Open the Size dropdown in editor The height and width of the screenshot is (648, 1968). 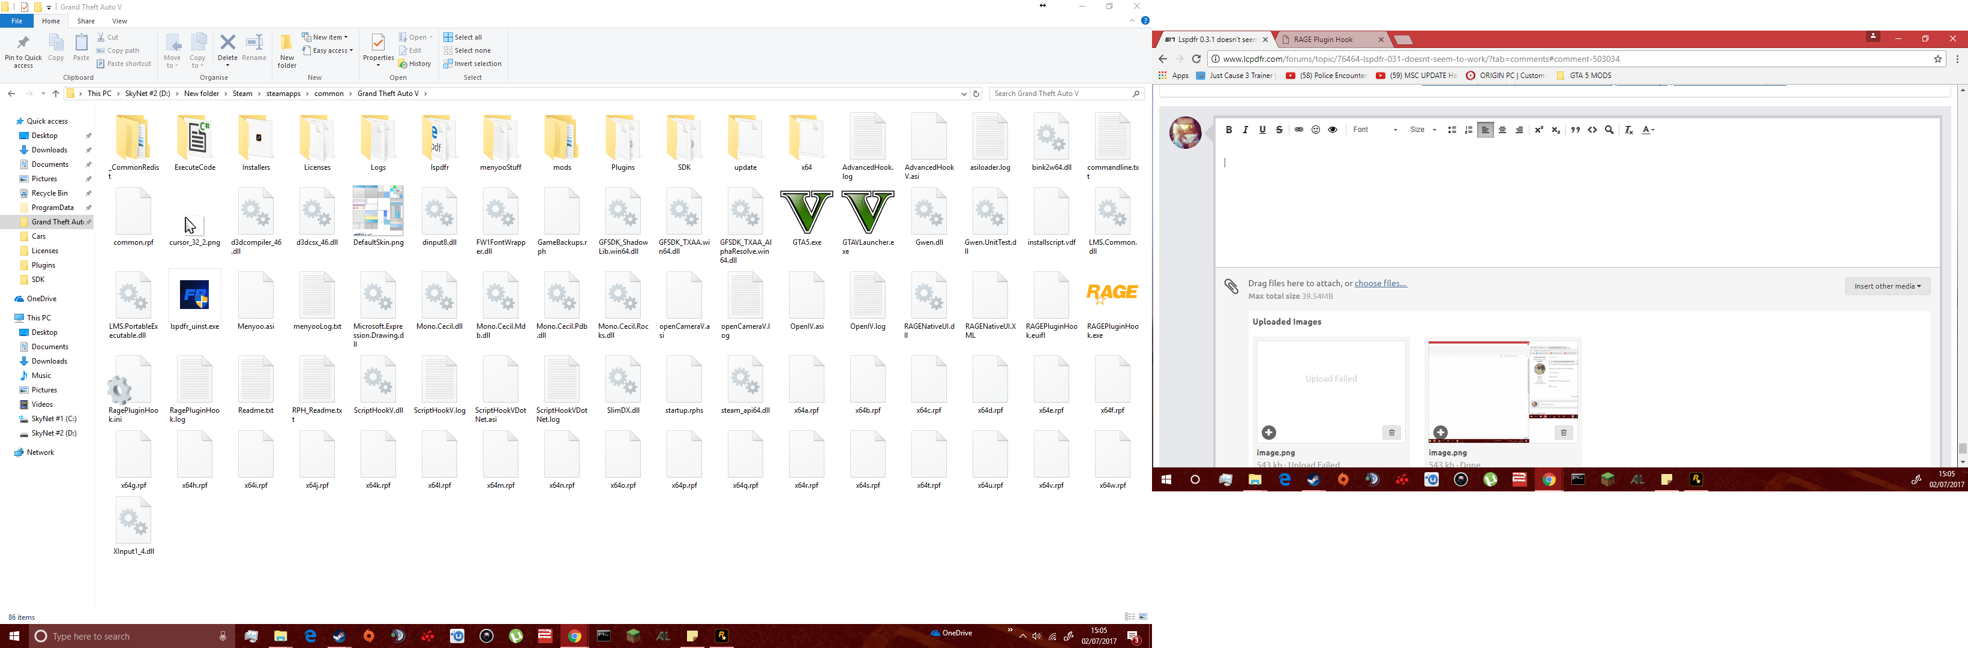tap(1423, 130)
